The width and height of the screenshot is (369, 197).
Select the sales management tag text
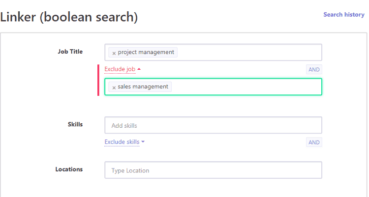click(x=143, y=86)
